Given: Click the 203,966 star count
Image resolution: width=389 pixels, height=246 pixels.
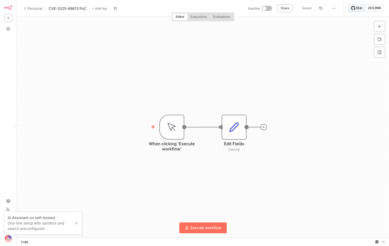Looking at the screenshot, I should click(374, 8).
